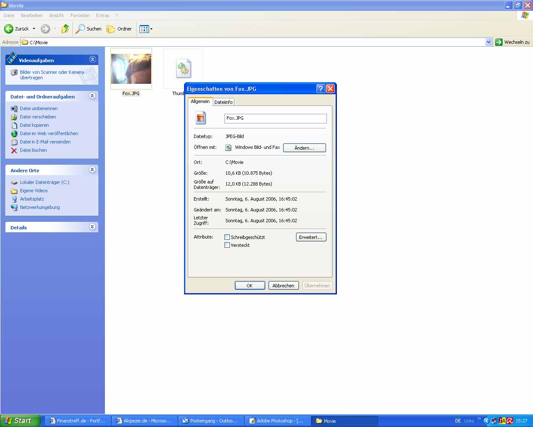Open the Extras menu
The width and height of the screenshot is (533, 427).
point(102,15)
